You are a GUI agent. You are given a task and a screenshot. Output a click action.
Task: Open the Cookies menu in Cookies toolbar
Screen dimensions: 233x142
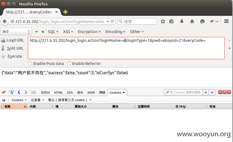pyautogui.click(x=19, y=100)
